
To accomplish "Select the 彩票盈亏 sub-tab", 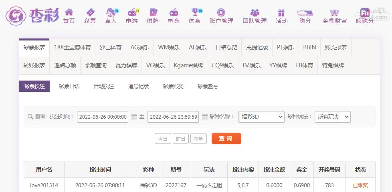I will pos(208,86).
